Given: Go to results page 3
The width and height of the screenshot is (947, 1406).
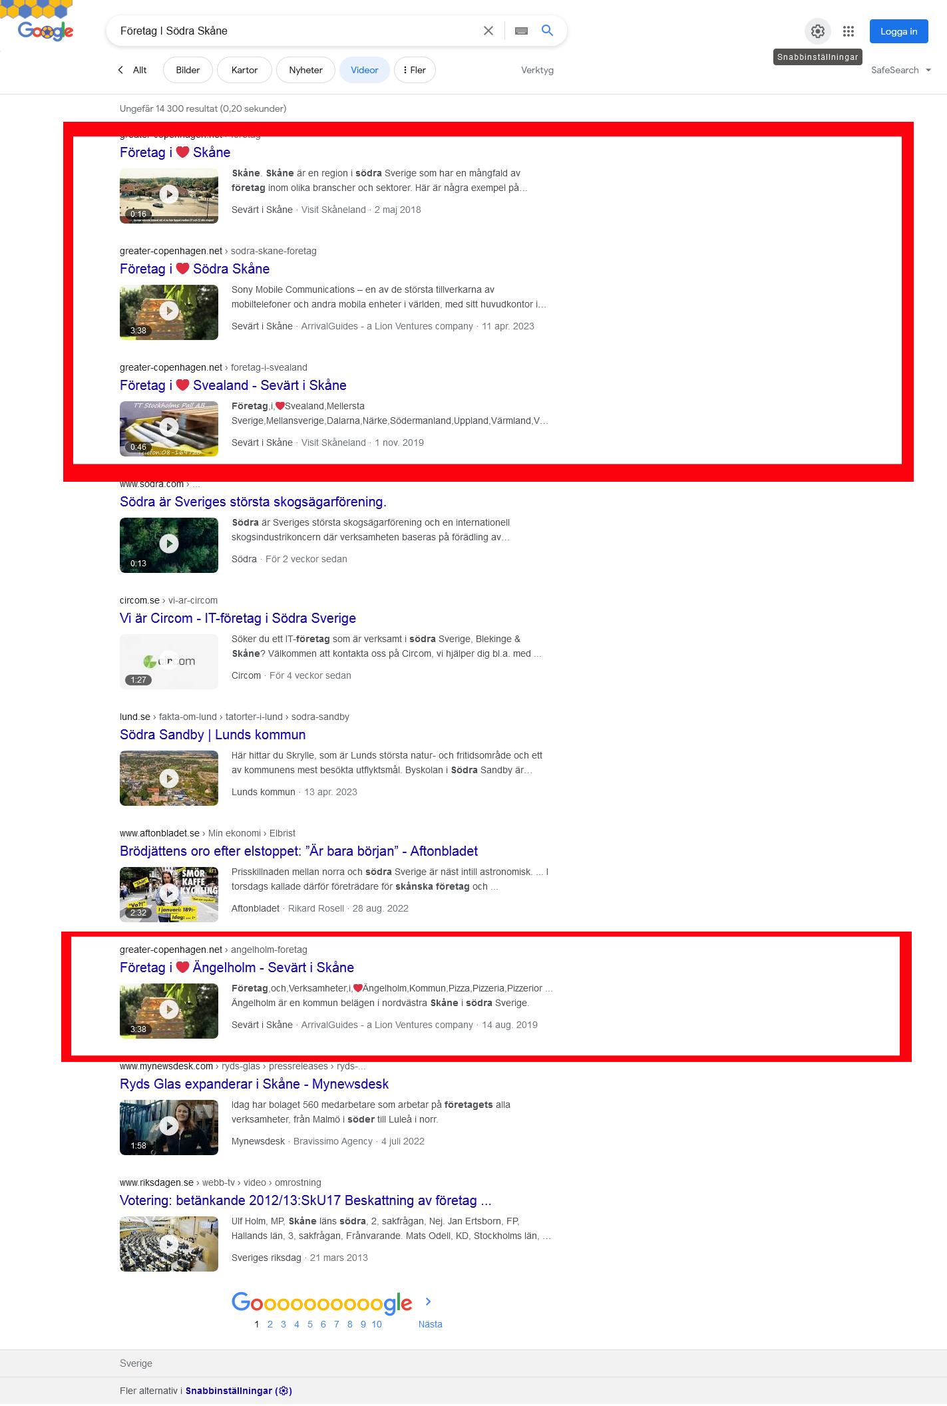Looking at the screenshot, I should 284,1324.
